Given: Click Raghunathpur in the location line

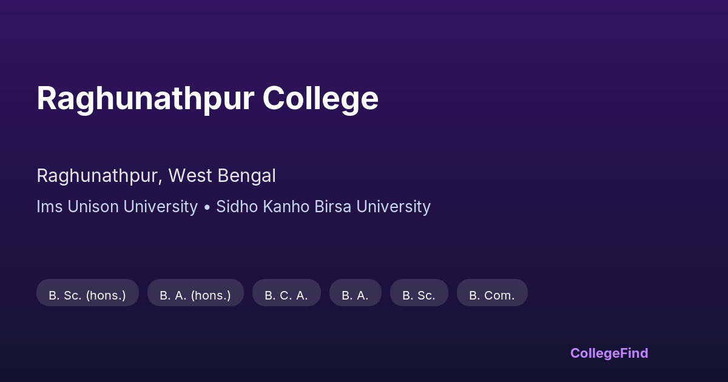Looking at the screenshot, I should pos(98,176).
